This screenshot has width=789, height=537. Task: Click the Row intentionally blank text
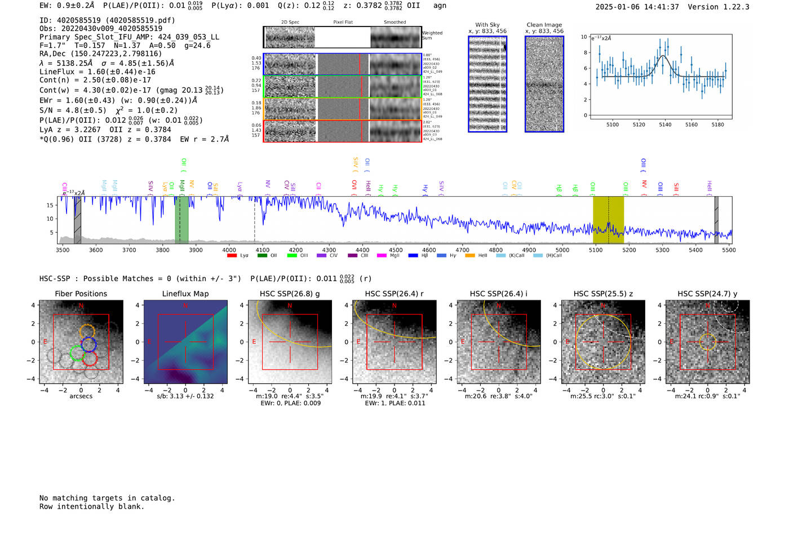click(x=92, y=507)
